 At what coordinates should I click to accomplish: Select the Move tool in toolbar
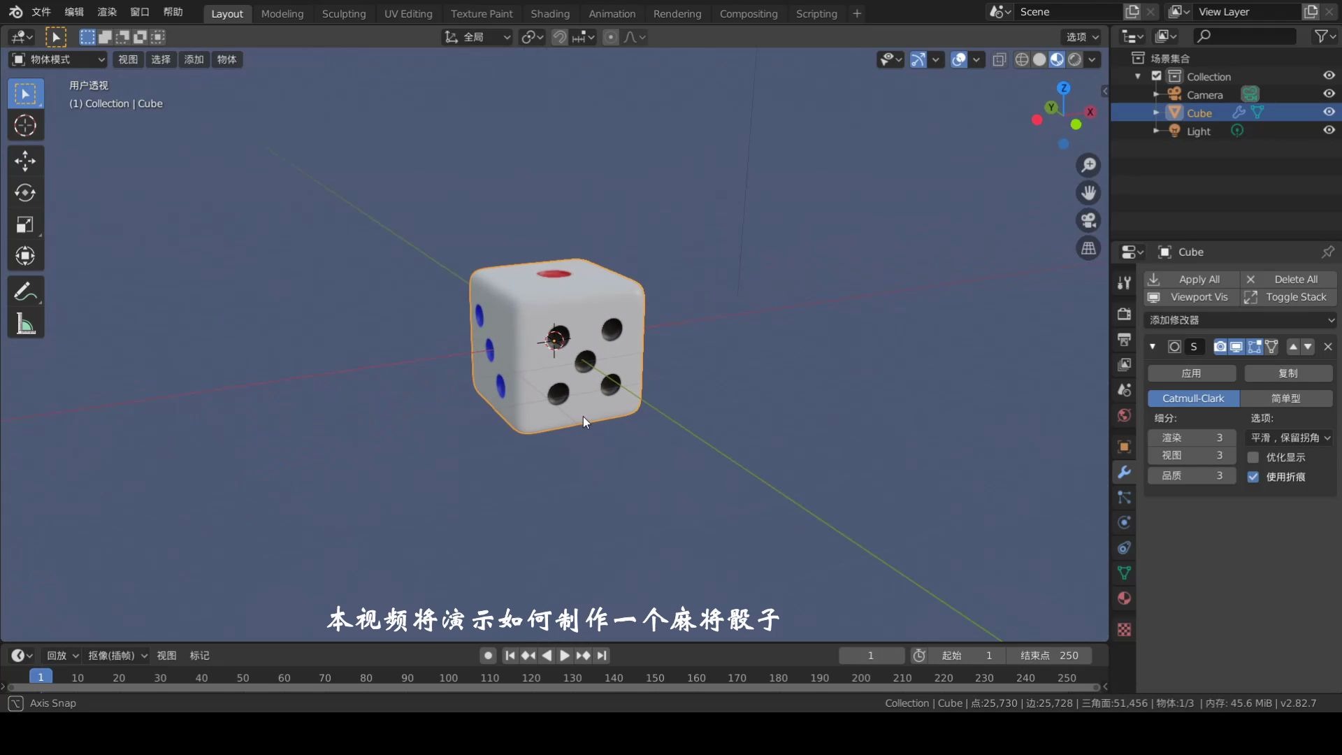pyautogui.click(x=25, y=159)
